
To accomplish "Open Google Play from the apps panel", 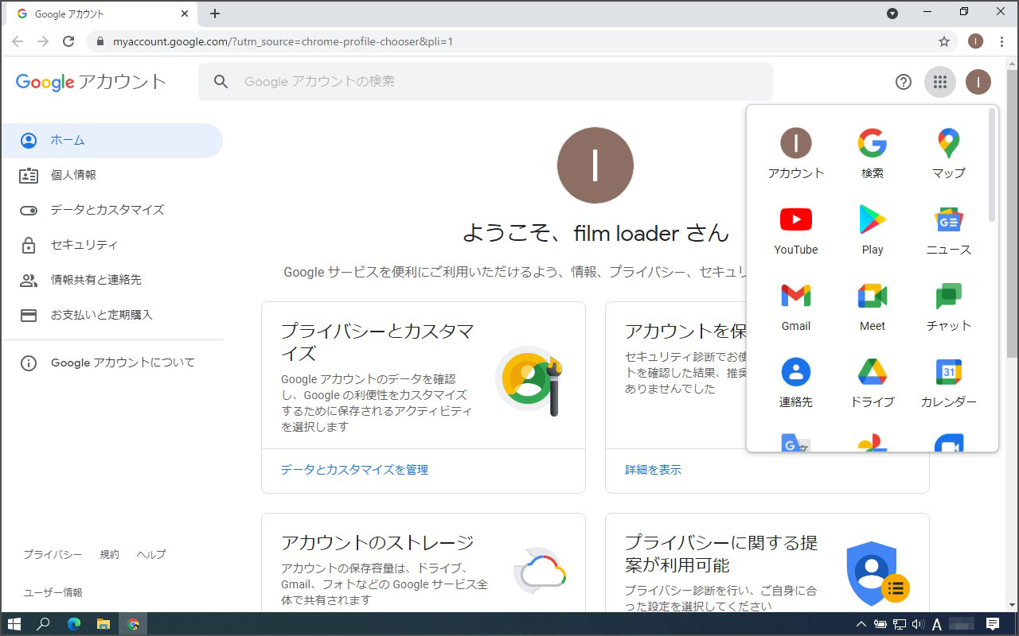I will 872,231.
